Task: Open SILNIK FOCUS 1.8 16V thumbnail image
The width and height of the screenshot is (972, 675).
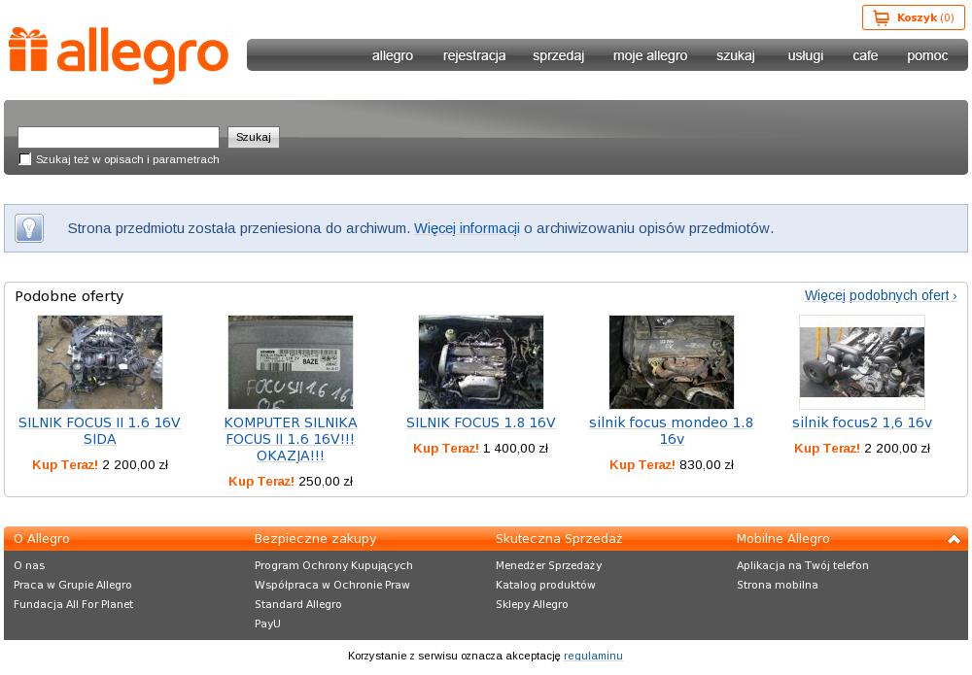Action: [x=481, y=362]
